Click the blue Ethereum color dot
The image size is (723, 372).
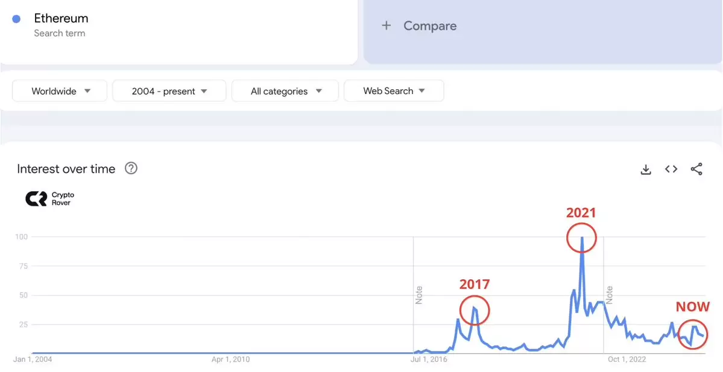(x=17, y=19)
